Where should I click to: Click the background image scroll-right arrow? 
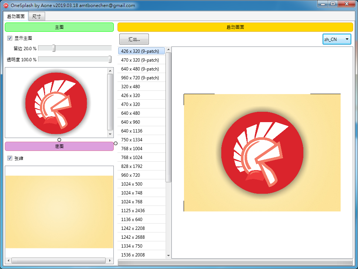[110, 261]
